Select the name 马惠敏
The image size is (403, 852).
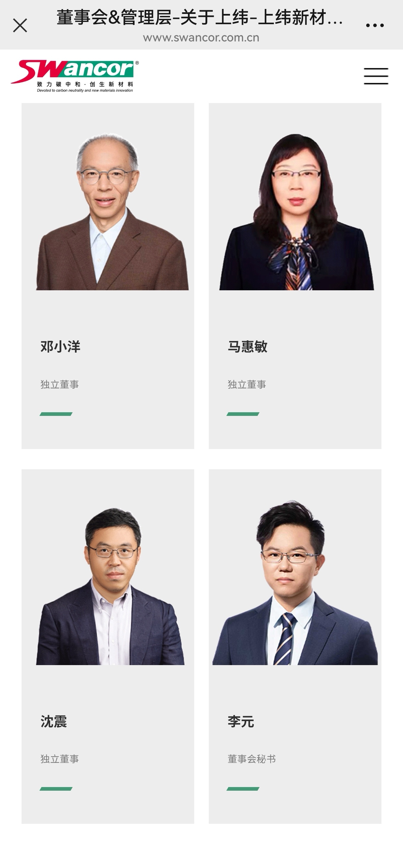(248, 347)
